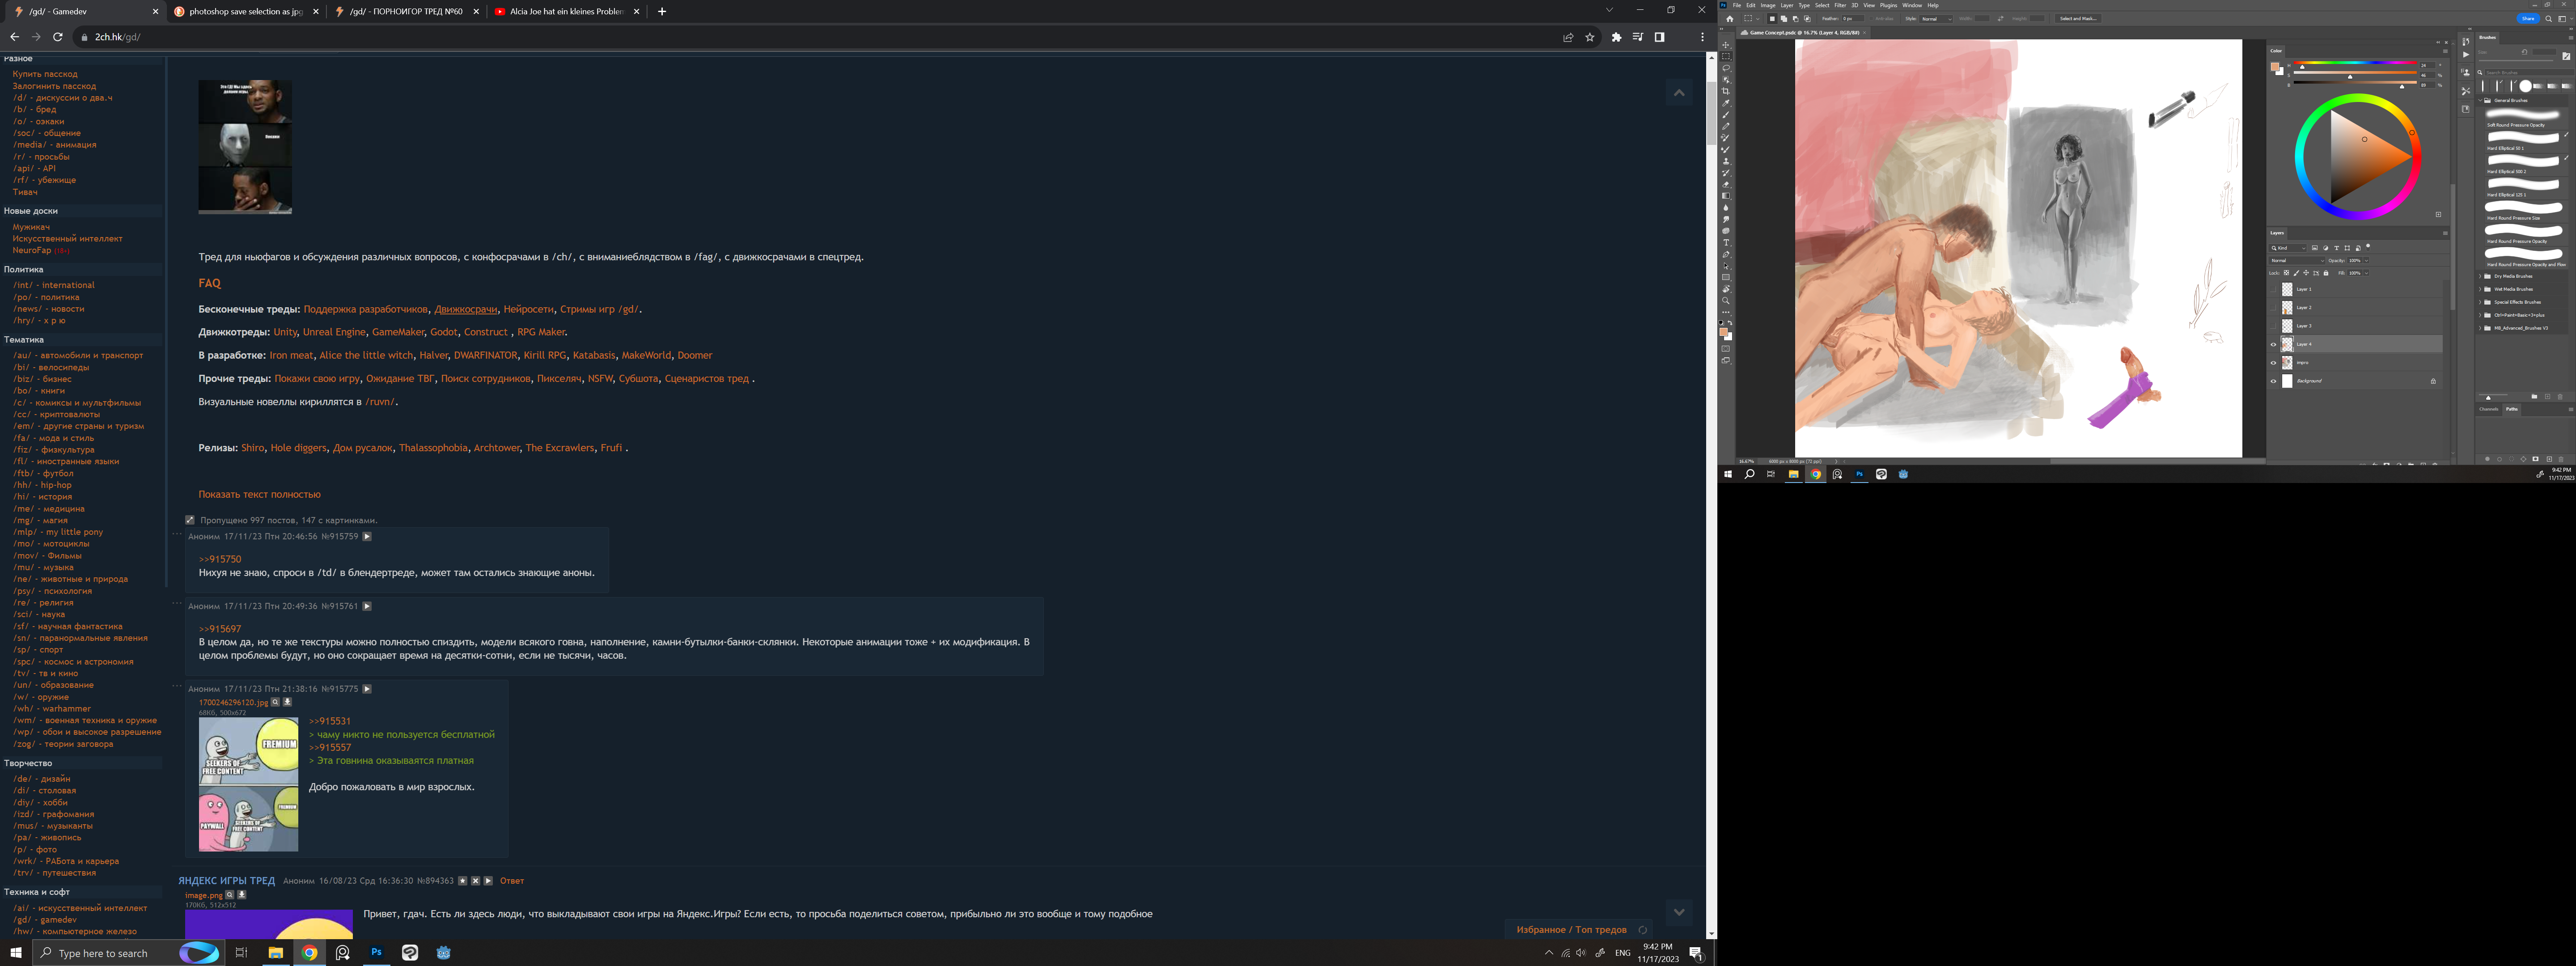This screenshot has width=2576, height=966.
Task: Select the Pencil tool in toolbar
Action: click(x=1726, y=126)
